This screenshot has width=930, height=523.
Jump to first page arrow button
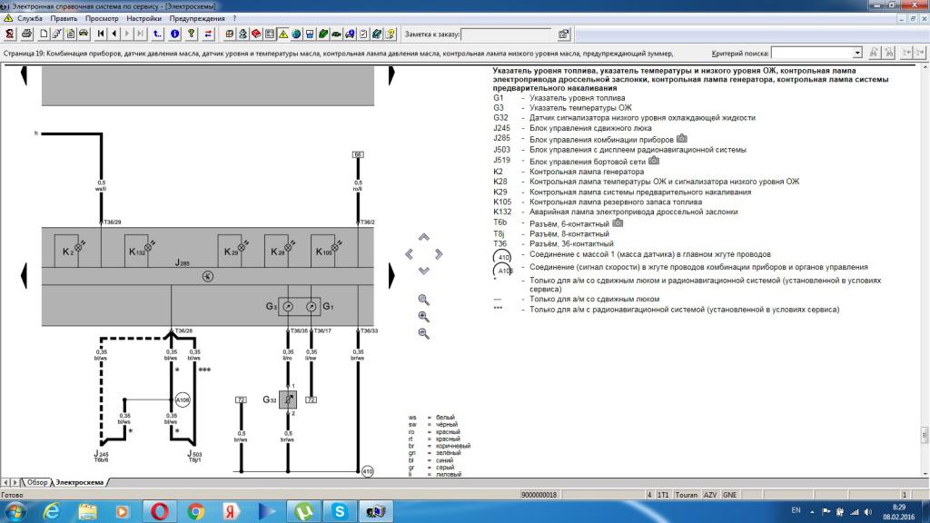(x=100, y=34)
